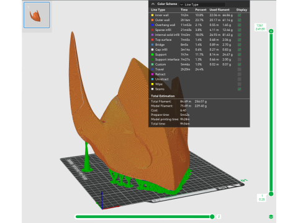This screenshot has width=298, height=223.
Task: Toggle the Custom display checkbox
Action: point(240,64)
